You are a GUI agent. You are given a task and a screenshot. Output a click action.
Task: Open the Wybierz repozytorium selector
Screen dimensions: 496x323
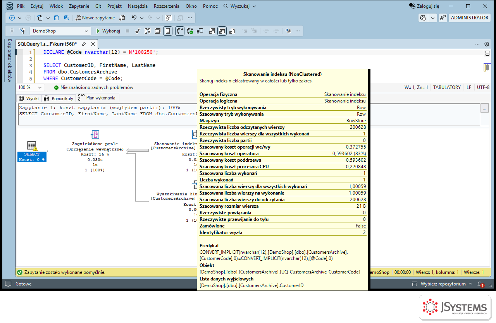pyautogui.click(x=443, y=284)
